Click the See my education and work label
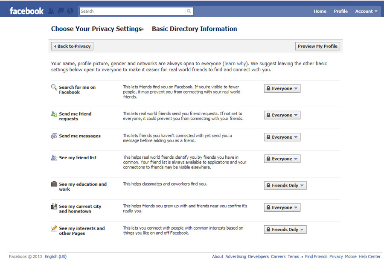Screen dimensions: 384x262 click(x=83, y=186)
